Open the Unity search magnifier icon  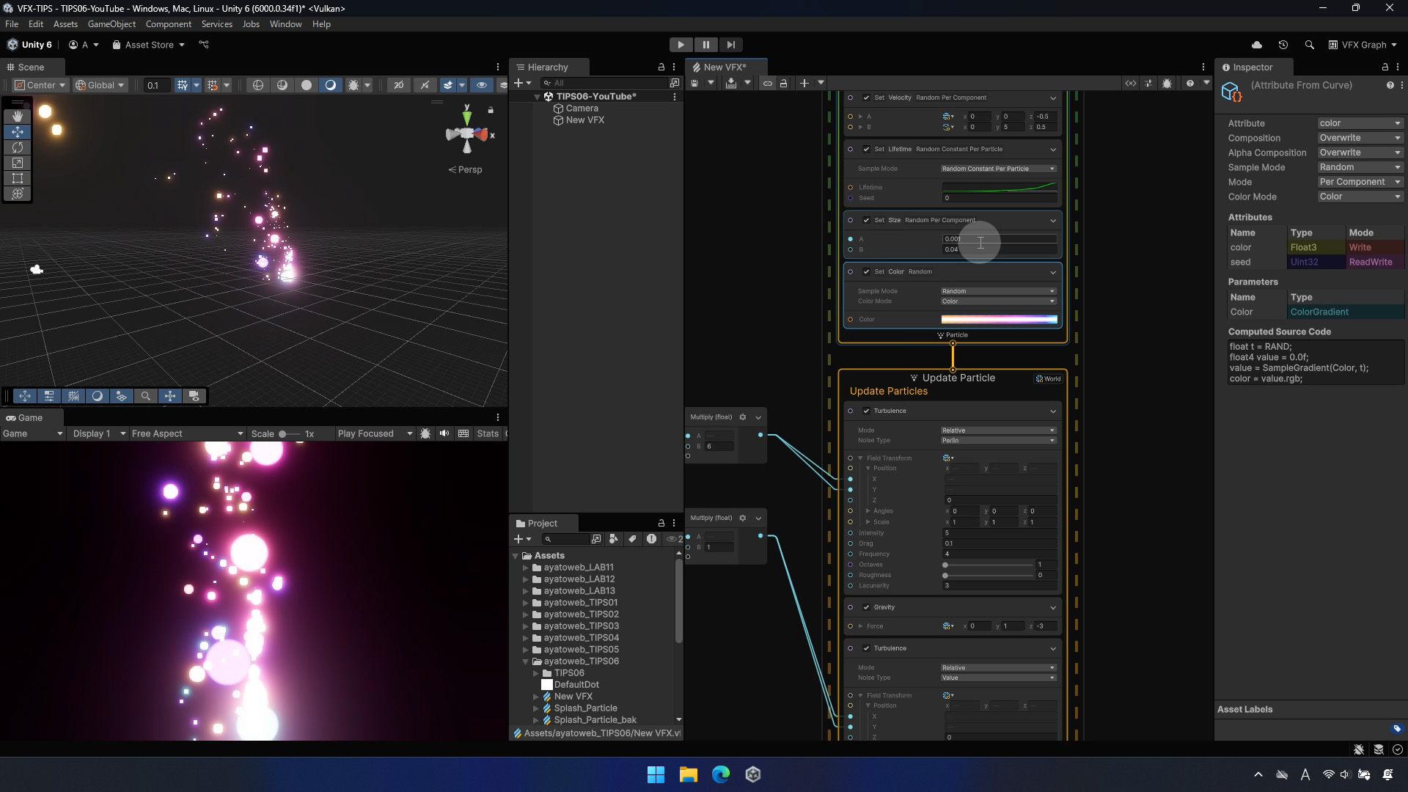coord(1309,45)
